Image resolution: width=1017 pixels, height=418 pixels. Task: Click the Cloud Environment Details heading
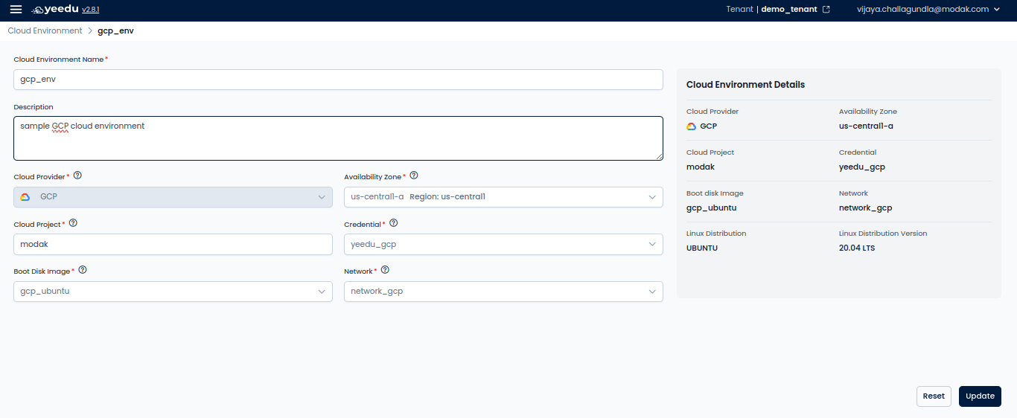point(745,85)
